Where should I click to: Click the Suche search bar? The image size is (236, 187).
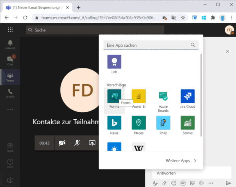tap(95, 30)
